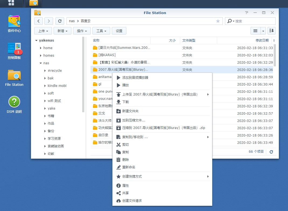The width and height of the screenshot is (288, 211).
Task: Click the 上传 button
Action: pos(43,30)
